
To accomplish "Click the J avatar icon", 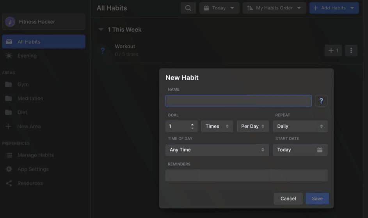I will [x=10, y=22].
